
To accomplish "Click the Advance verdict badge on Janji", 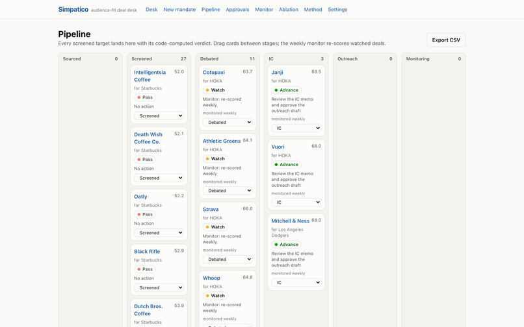I will (x=287, y=90).
